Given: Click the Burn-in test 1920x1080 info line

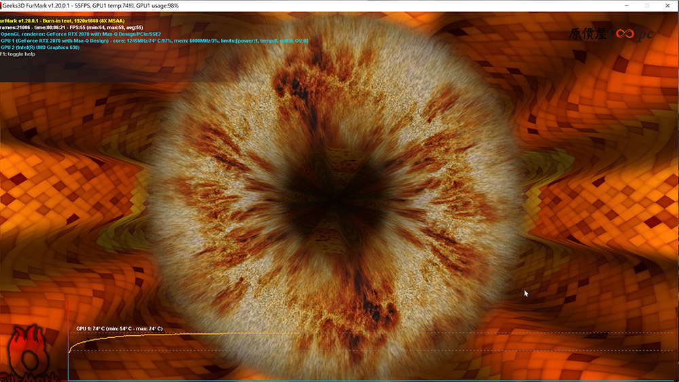Looking at the screenshot, I should pos(62,21).
